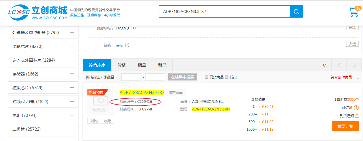
Task: Select LFCSP-8 package filter
Action: pos(122,28)
